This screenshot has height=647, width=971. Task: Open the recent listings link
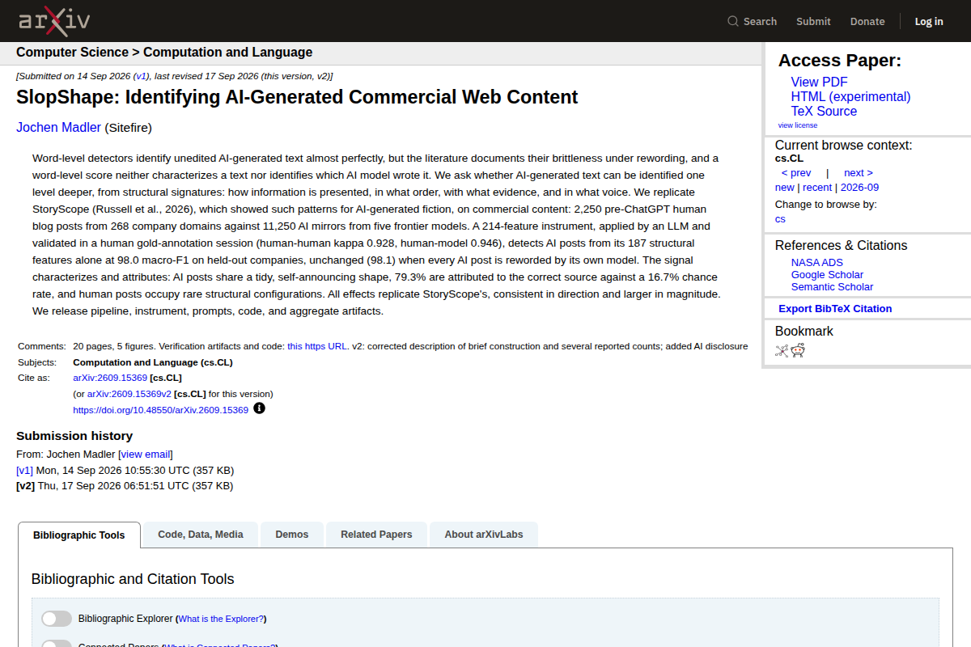coord(817,187)
